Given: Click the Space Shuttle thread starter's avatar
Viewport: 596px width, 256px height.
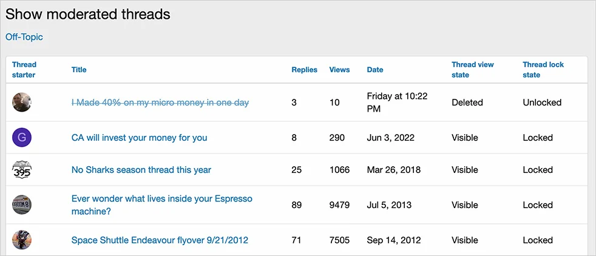Looking at the screenshot, I should [x=22, y=240].
